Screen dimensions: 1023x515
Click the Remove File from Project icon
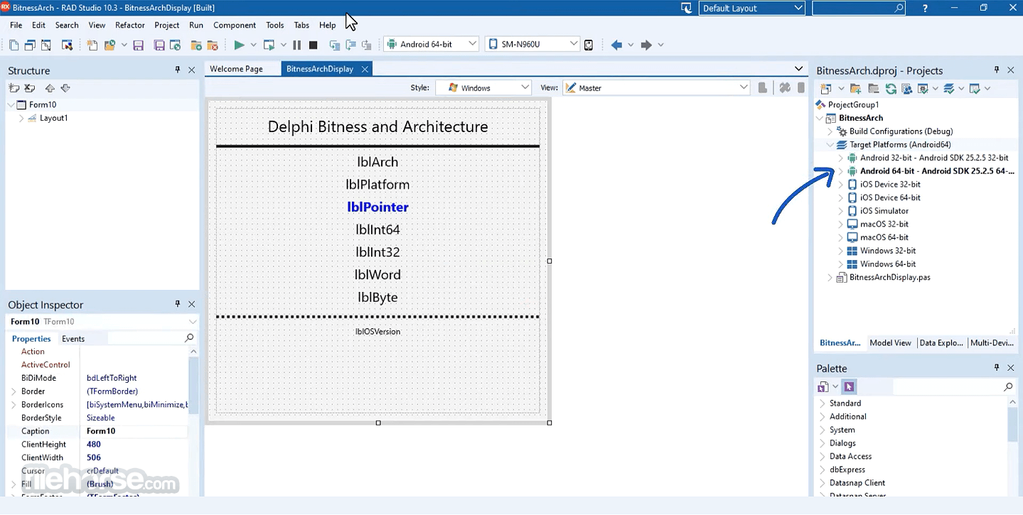pyautogui.click(x=212, y=45)
